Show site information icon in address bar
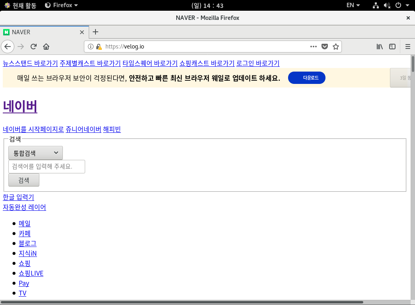This screenshot has height=305, width=415. click(x=90, y=47)
